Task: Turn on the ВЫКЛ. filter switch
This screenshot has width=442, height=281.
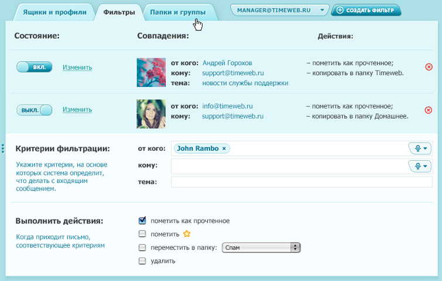Action: [35, 110]
